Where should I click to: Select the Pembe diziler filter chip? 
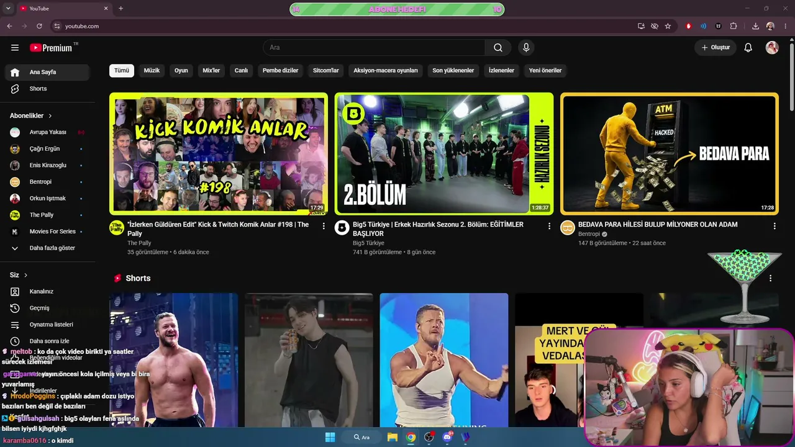click(281, 71)
